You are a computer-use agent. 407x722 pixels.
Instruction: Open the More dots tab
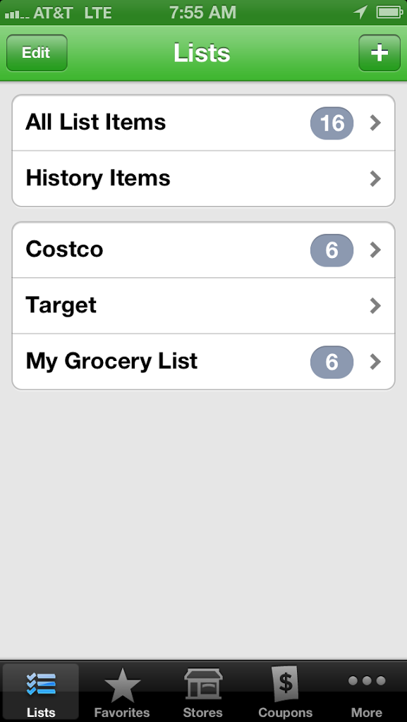point(367,692)
